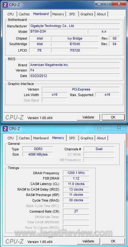Click the LPCIO value IT8728
The width and height of the screenshot is (128, 247).
(x=75, y=50)
